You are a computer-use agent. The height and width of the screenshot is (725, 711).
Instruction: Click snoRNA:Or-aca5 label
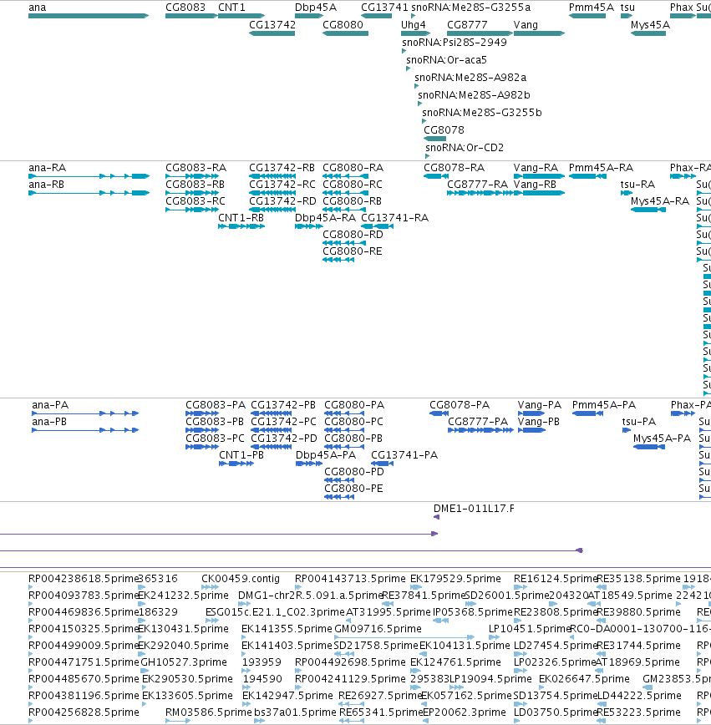(446, 60)
